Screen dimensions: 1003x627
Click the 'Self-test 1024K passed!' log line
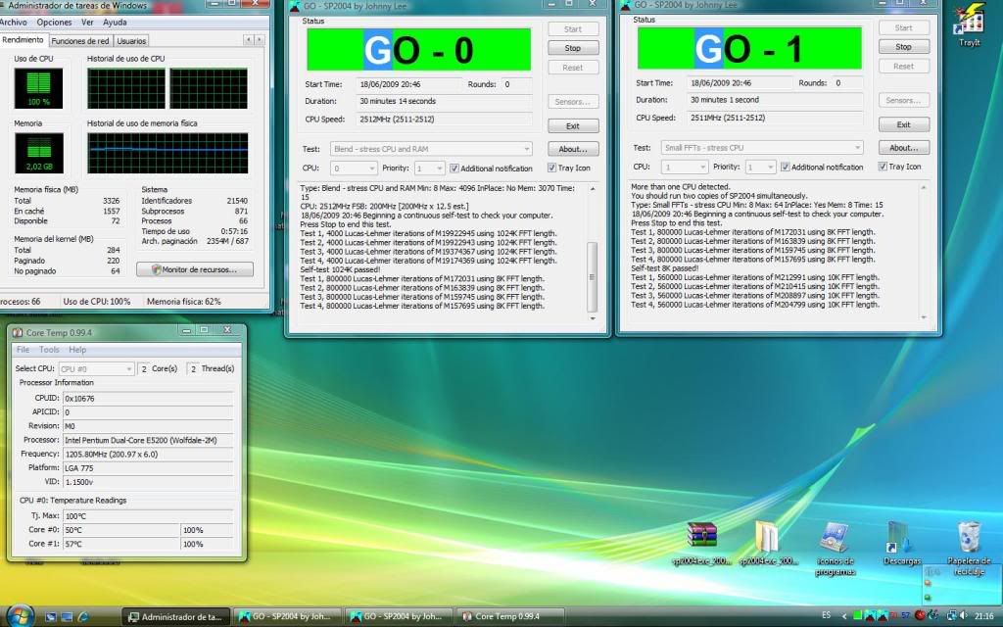click(340, 270)
